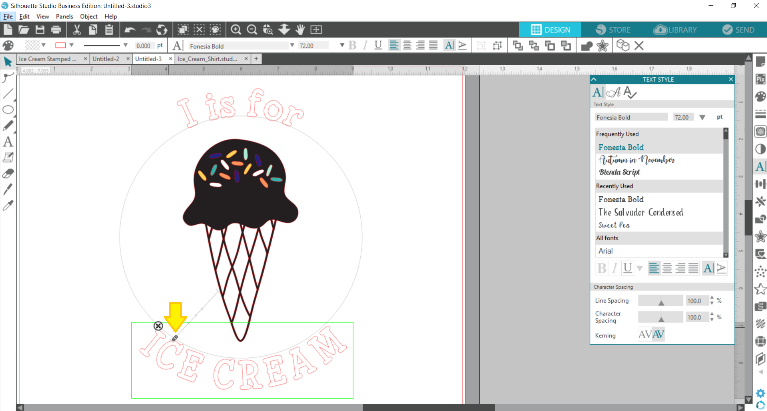The image size is (767, 411).
Task: Toggle Italic in top formatting bar
Action: pyautogui.click(x=365, y=46)
